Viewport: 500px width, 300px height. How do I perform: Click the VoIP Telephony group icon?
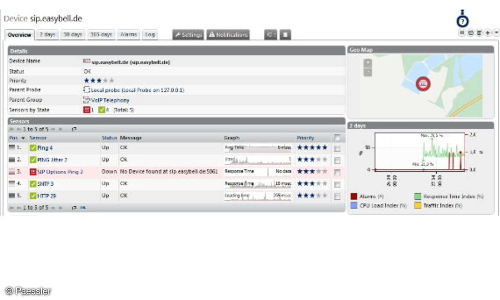87,100
